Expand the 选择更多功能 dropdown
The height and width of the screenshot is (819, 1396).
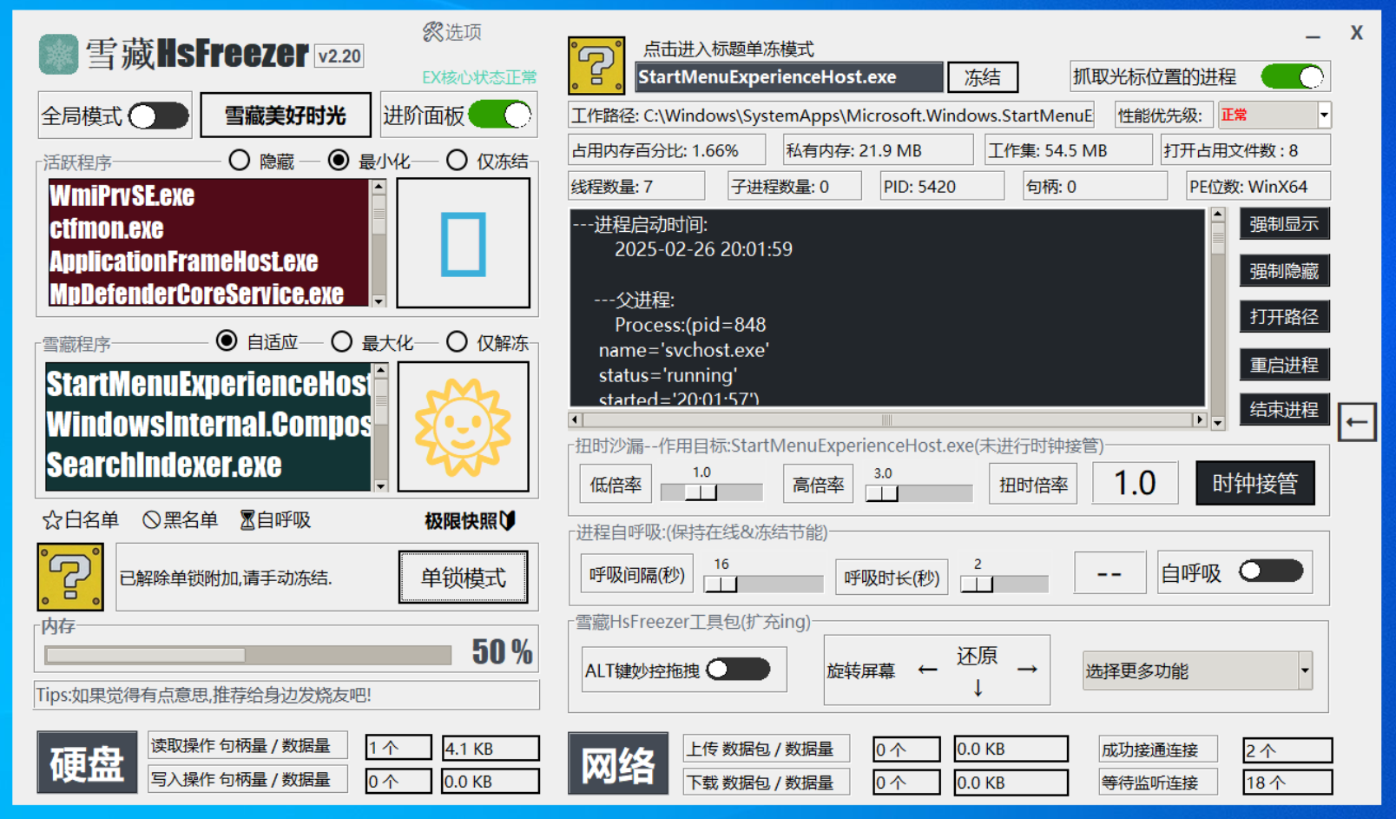point(1304,670)
